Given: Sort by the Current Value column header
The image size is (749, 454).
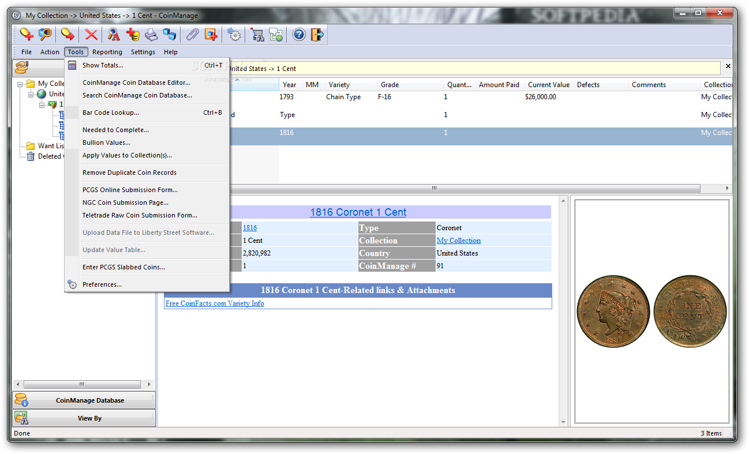Looking at the screenshot, I should pyautogui.click(x=549, y=85).
